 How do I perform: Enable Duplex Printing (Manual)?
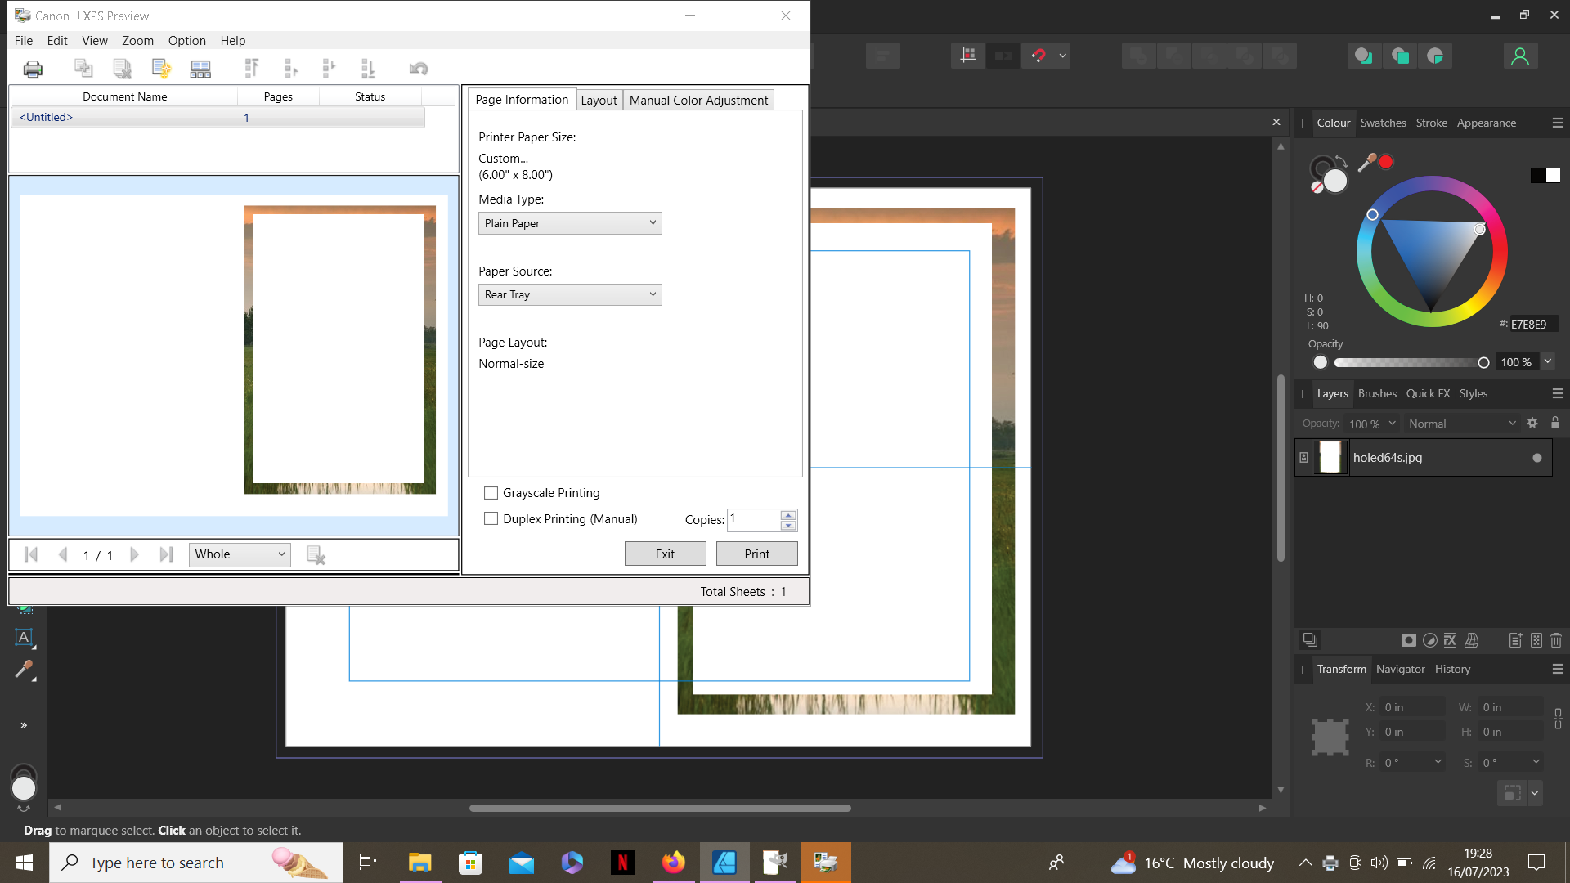(x=491, y=518)
